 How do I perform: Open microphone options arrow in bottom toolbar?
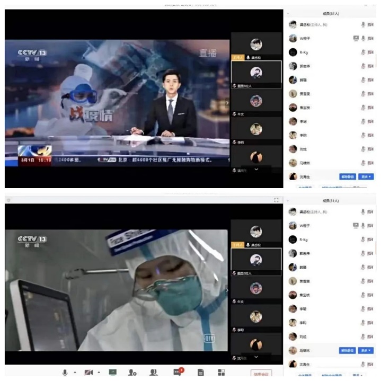(x=75, y=372)
